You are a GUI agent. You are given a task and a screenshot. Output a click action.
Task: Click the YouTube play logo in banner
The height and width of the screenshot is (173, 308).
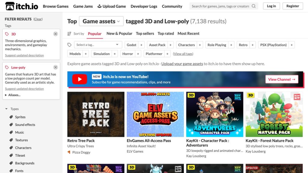click(x=79, y=79)
